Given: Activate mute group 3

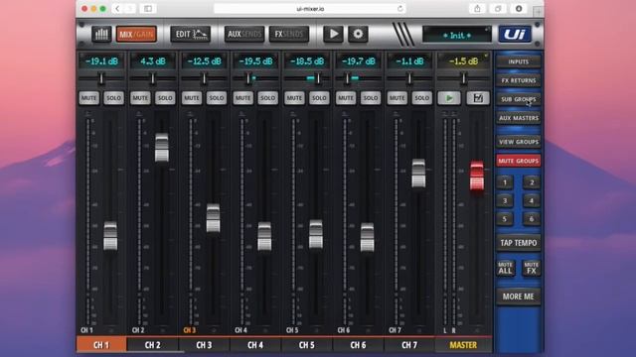Looking at the screenshot, I should (505, 200).
